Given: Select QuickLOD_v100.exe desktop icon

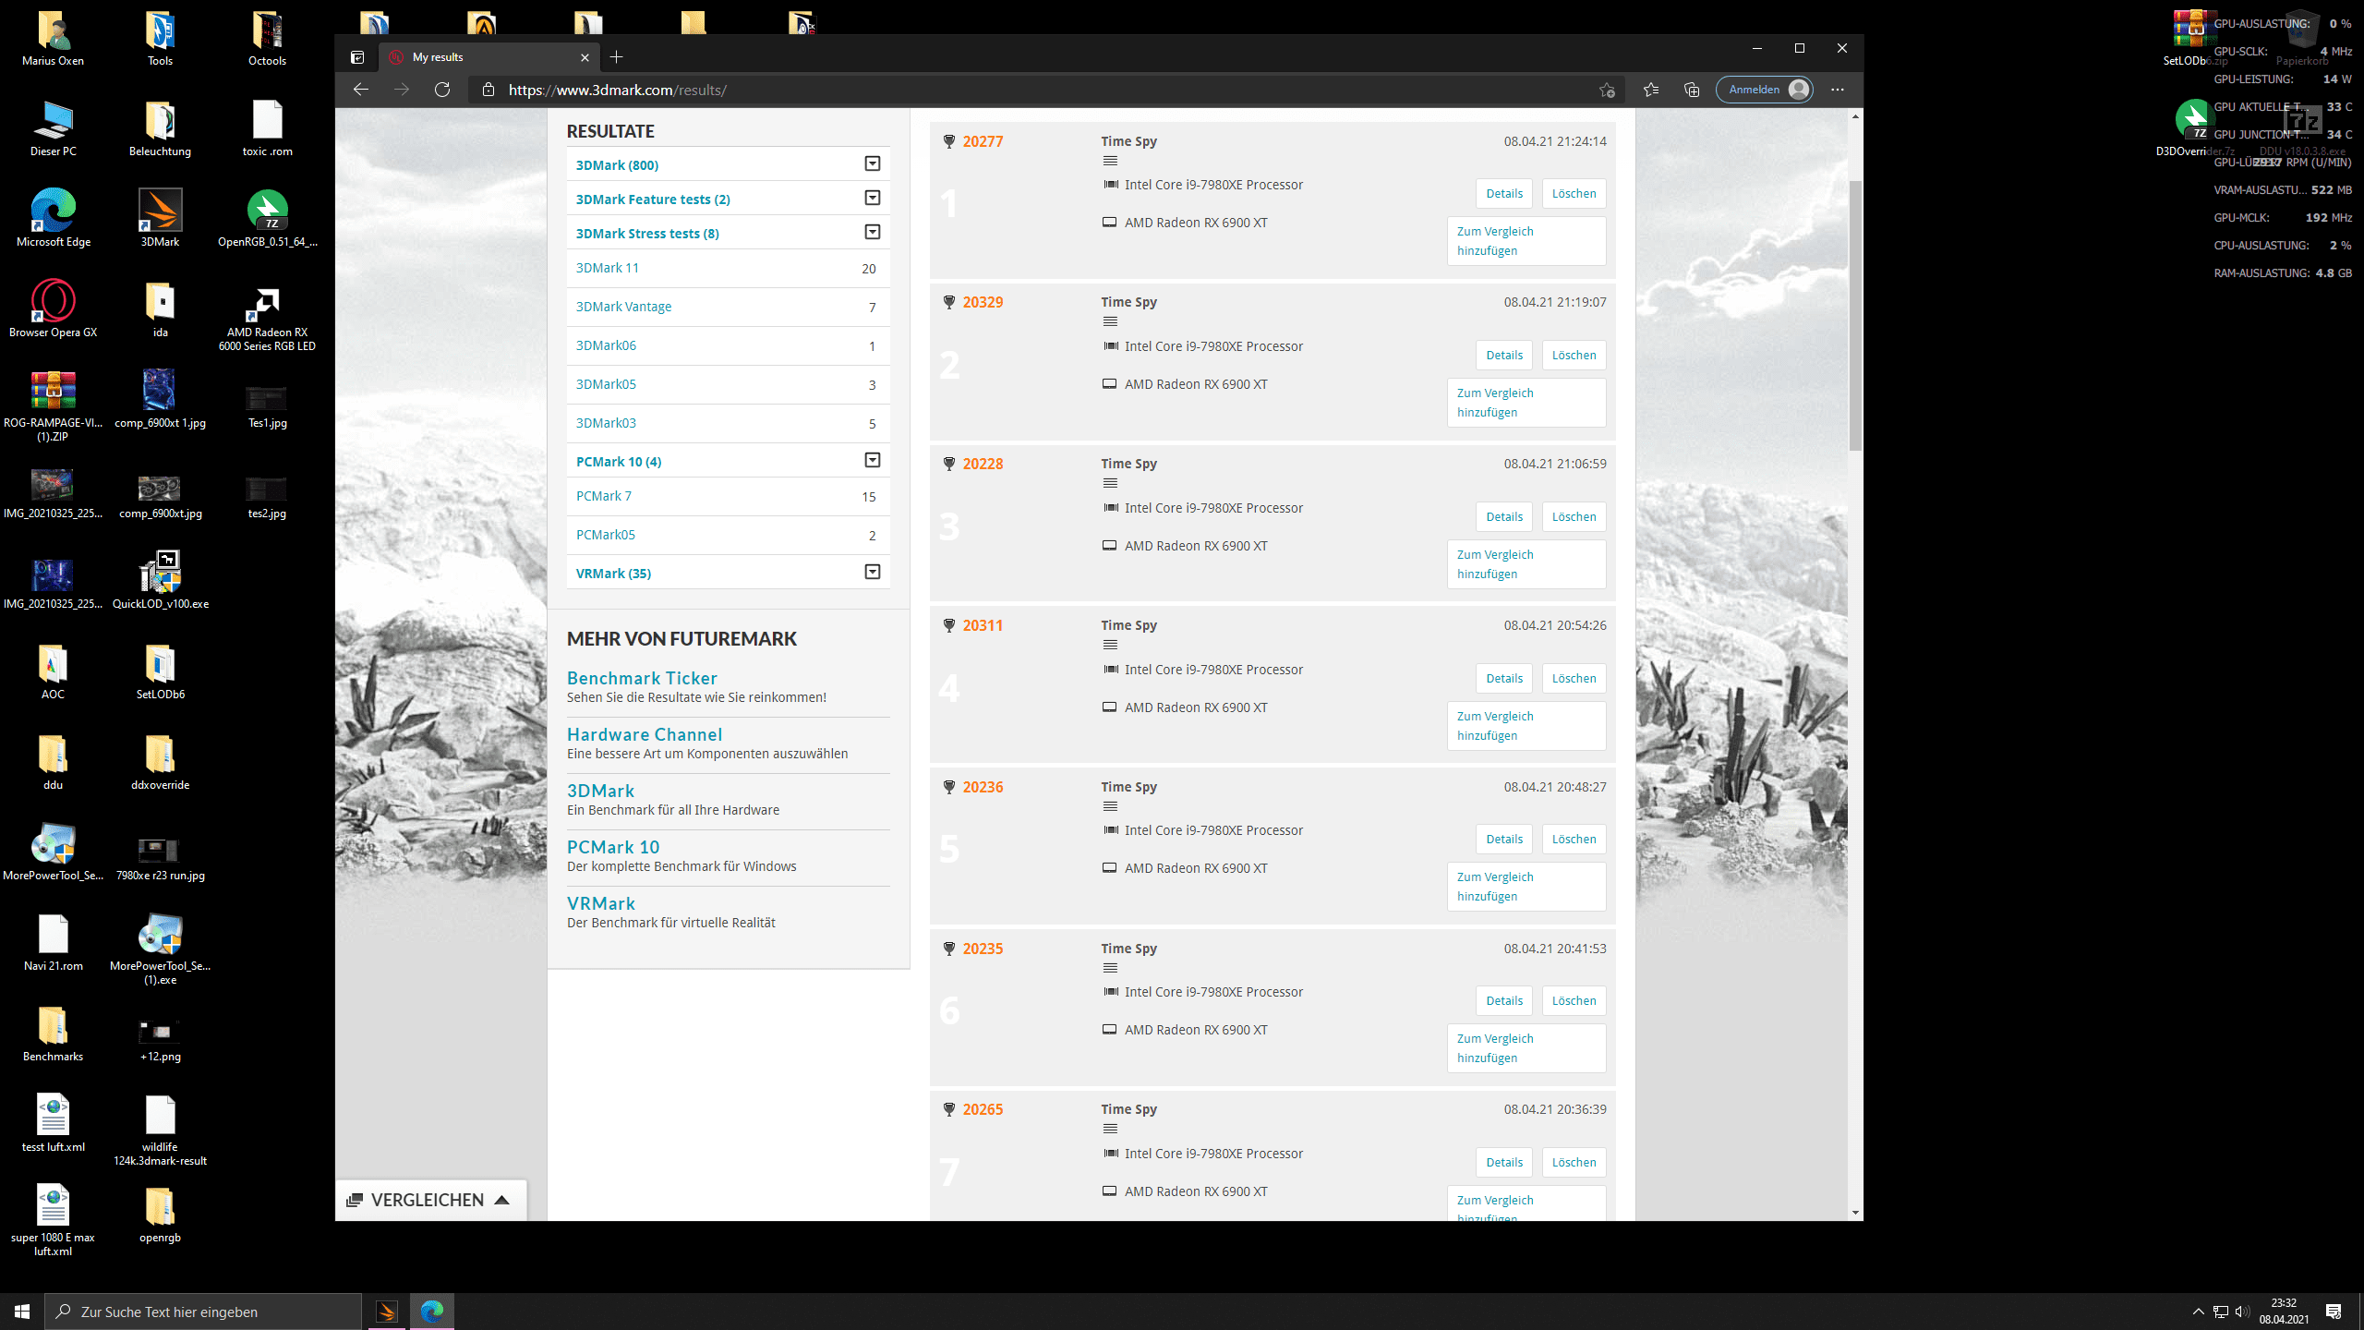Looking at the screenshot, I should click(x=161, y=580).
